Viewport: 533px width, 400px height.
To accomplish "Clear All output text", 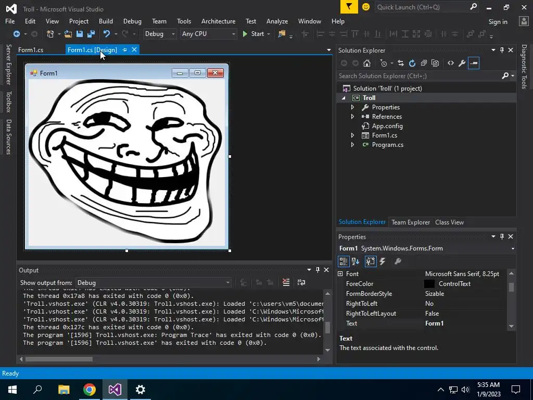I will pyautogui.click(x=286, y=282).
